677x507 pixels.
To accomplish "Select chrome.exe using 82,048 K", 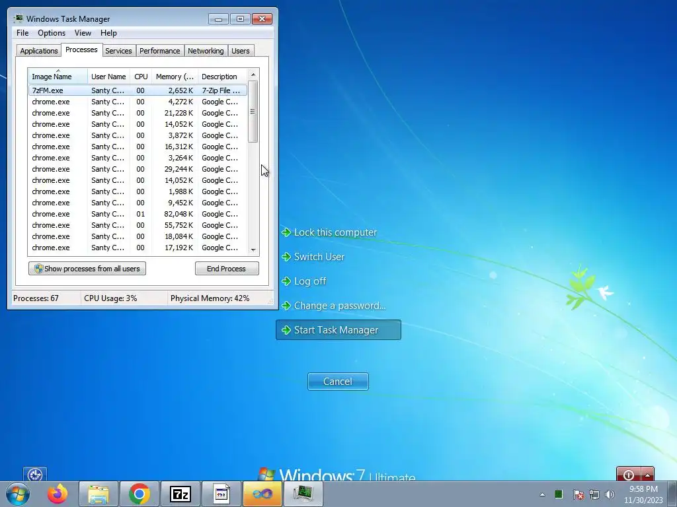I will [x=138, y=214].
